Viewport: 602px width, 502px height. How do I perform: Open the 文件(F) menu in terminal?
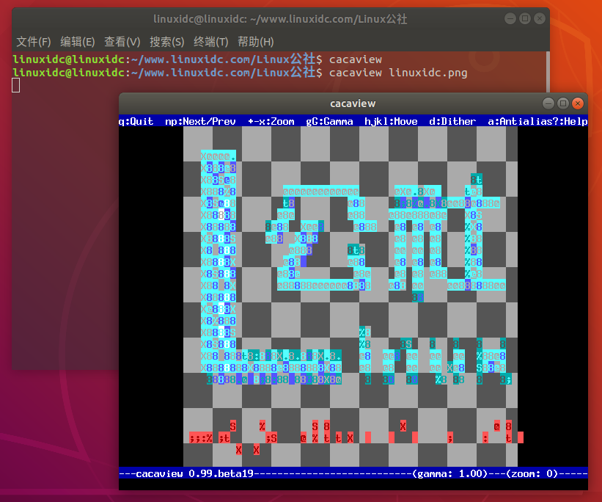pyautogui.click(x=34, y=42)
